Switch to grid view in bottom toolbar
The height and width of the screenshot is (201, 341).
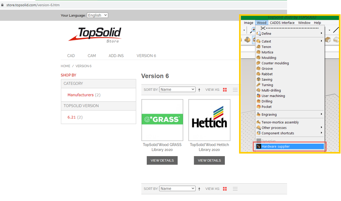point(225,189)
